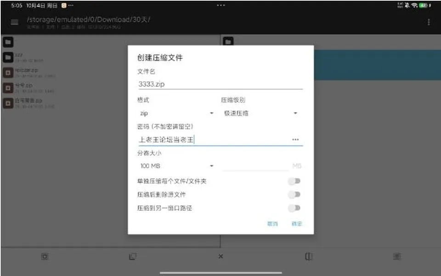Image resolution: width=441 pixels, height=276 pixels.
Task: Tap the orange notification icon in status bar
Action: coord(64,6)
